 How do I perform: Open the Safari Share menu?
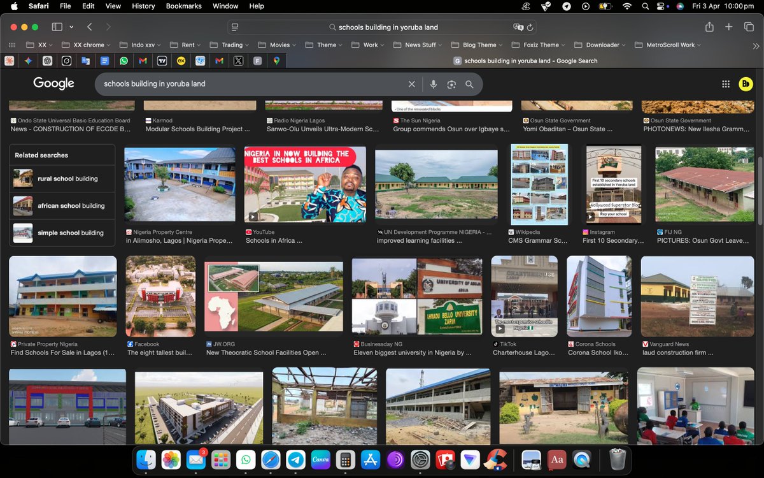click(709, 27)
